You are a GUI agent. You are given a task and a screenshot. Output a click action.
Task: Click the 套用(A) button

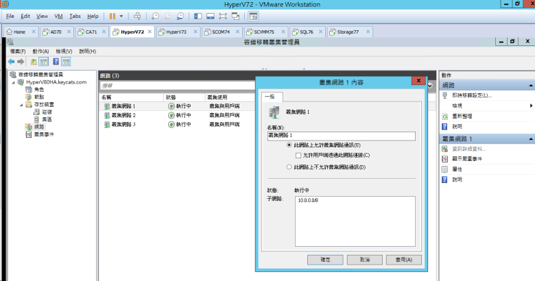pos(399,260)
